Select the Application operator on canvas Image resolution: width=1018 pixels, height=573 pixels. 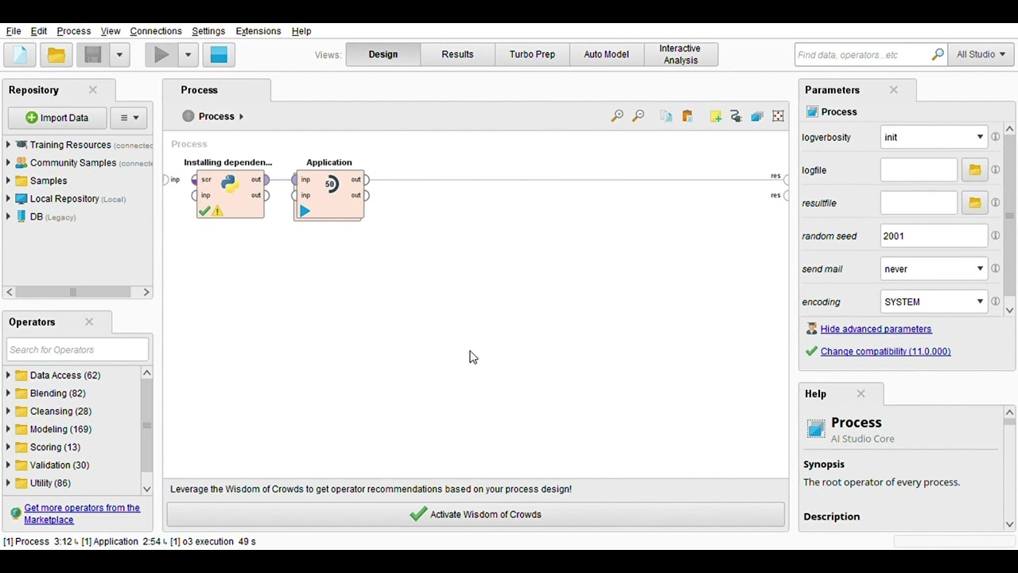pyautogui.click(x=330, y=195)
